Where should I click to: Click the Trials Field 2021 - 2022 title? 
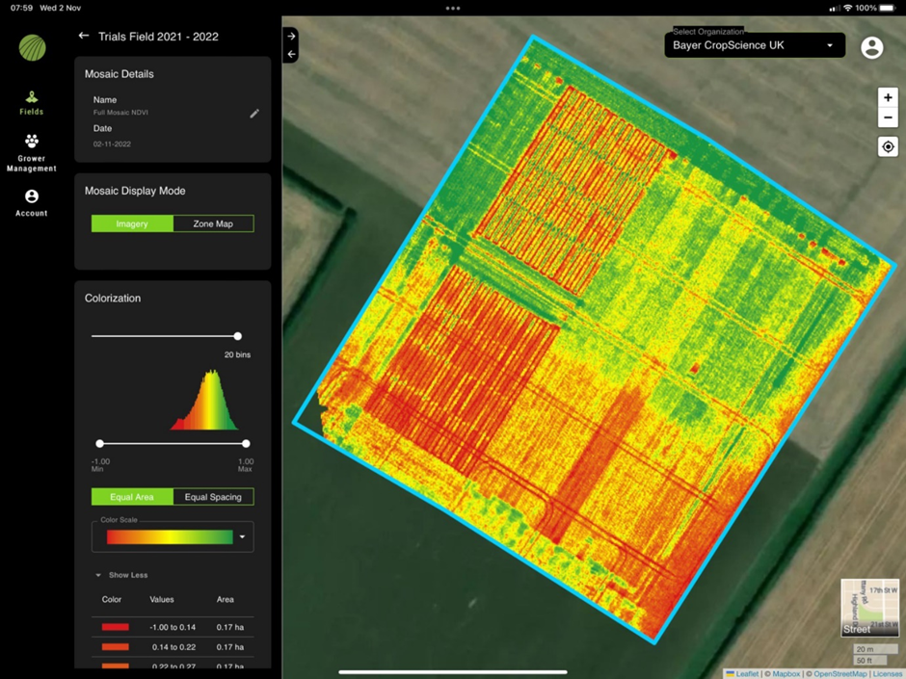[x=158, y=37]
